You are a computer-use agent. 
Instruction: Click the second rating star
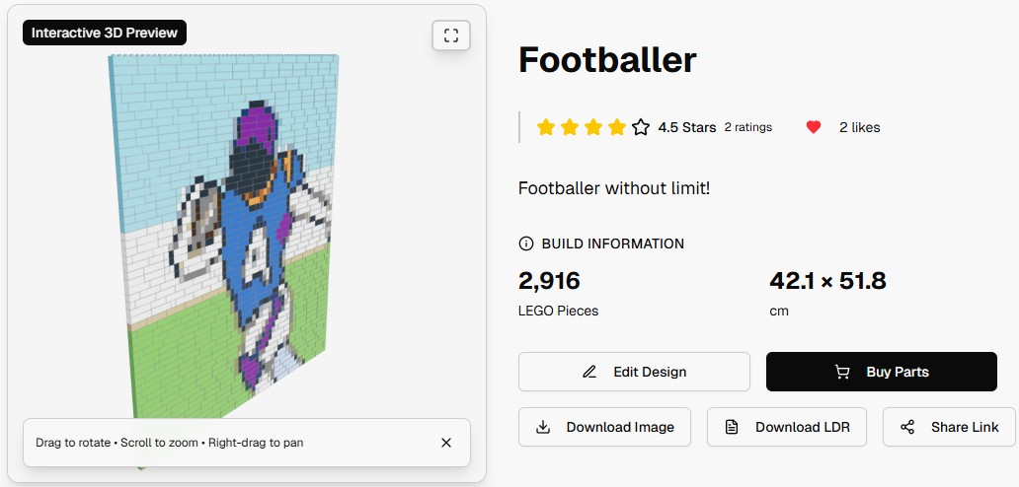570,127
